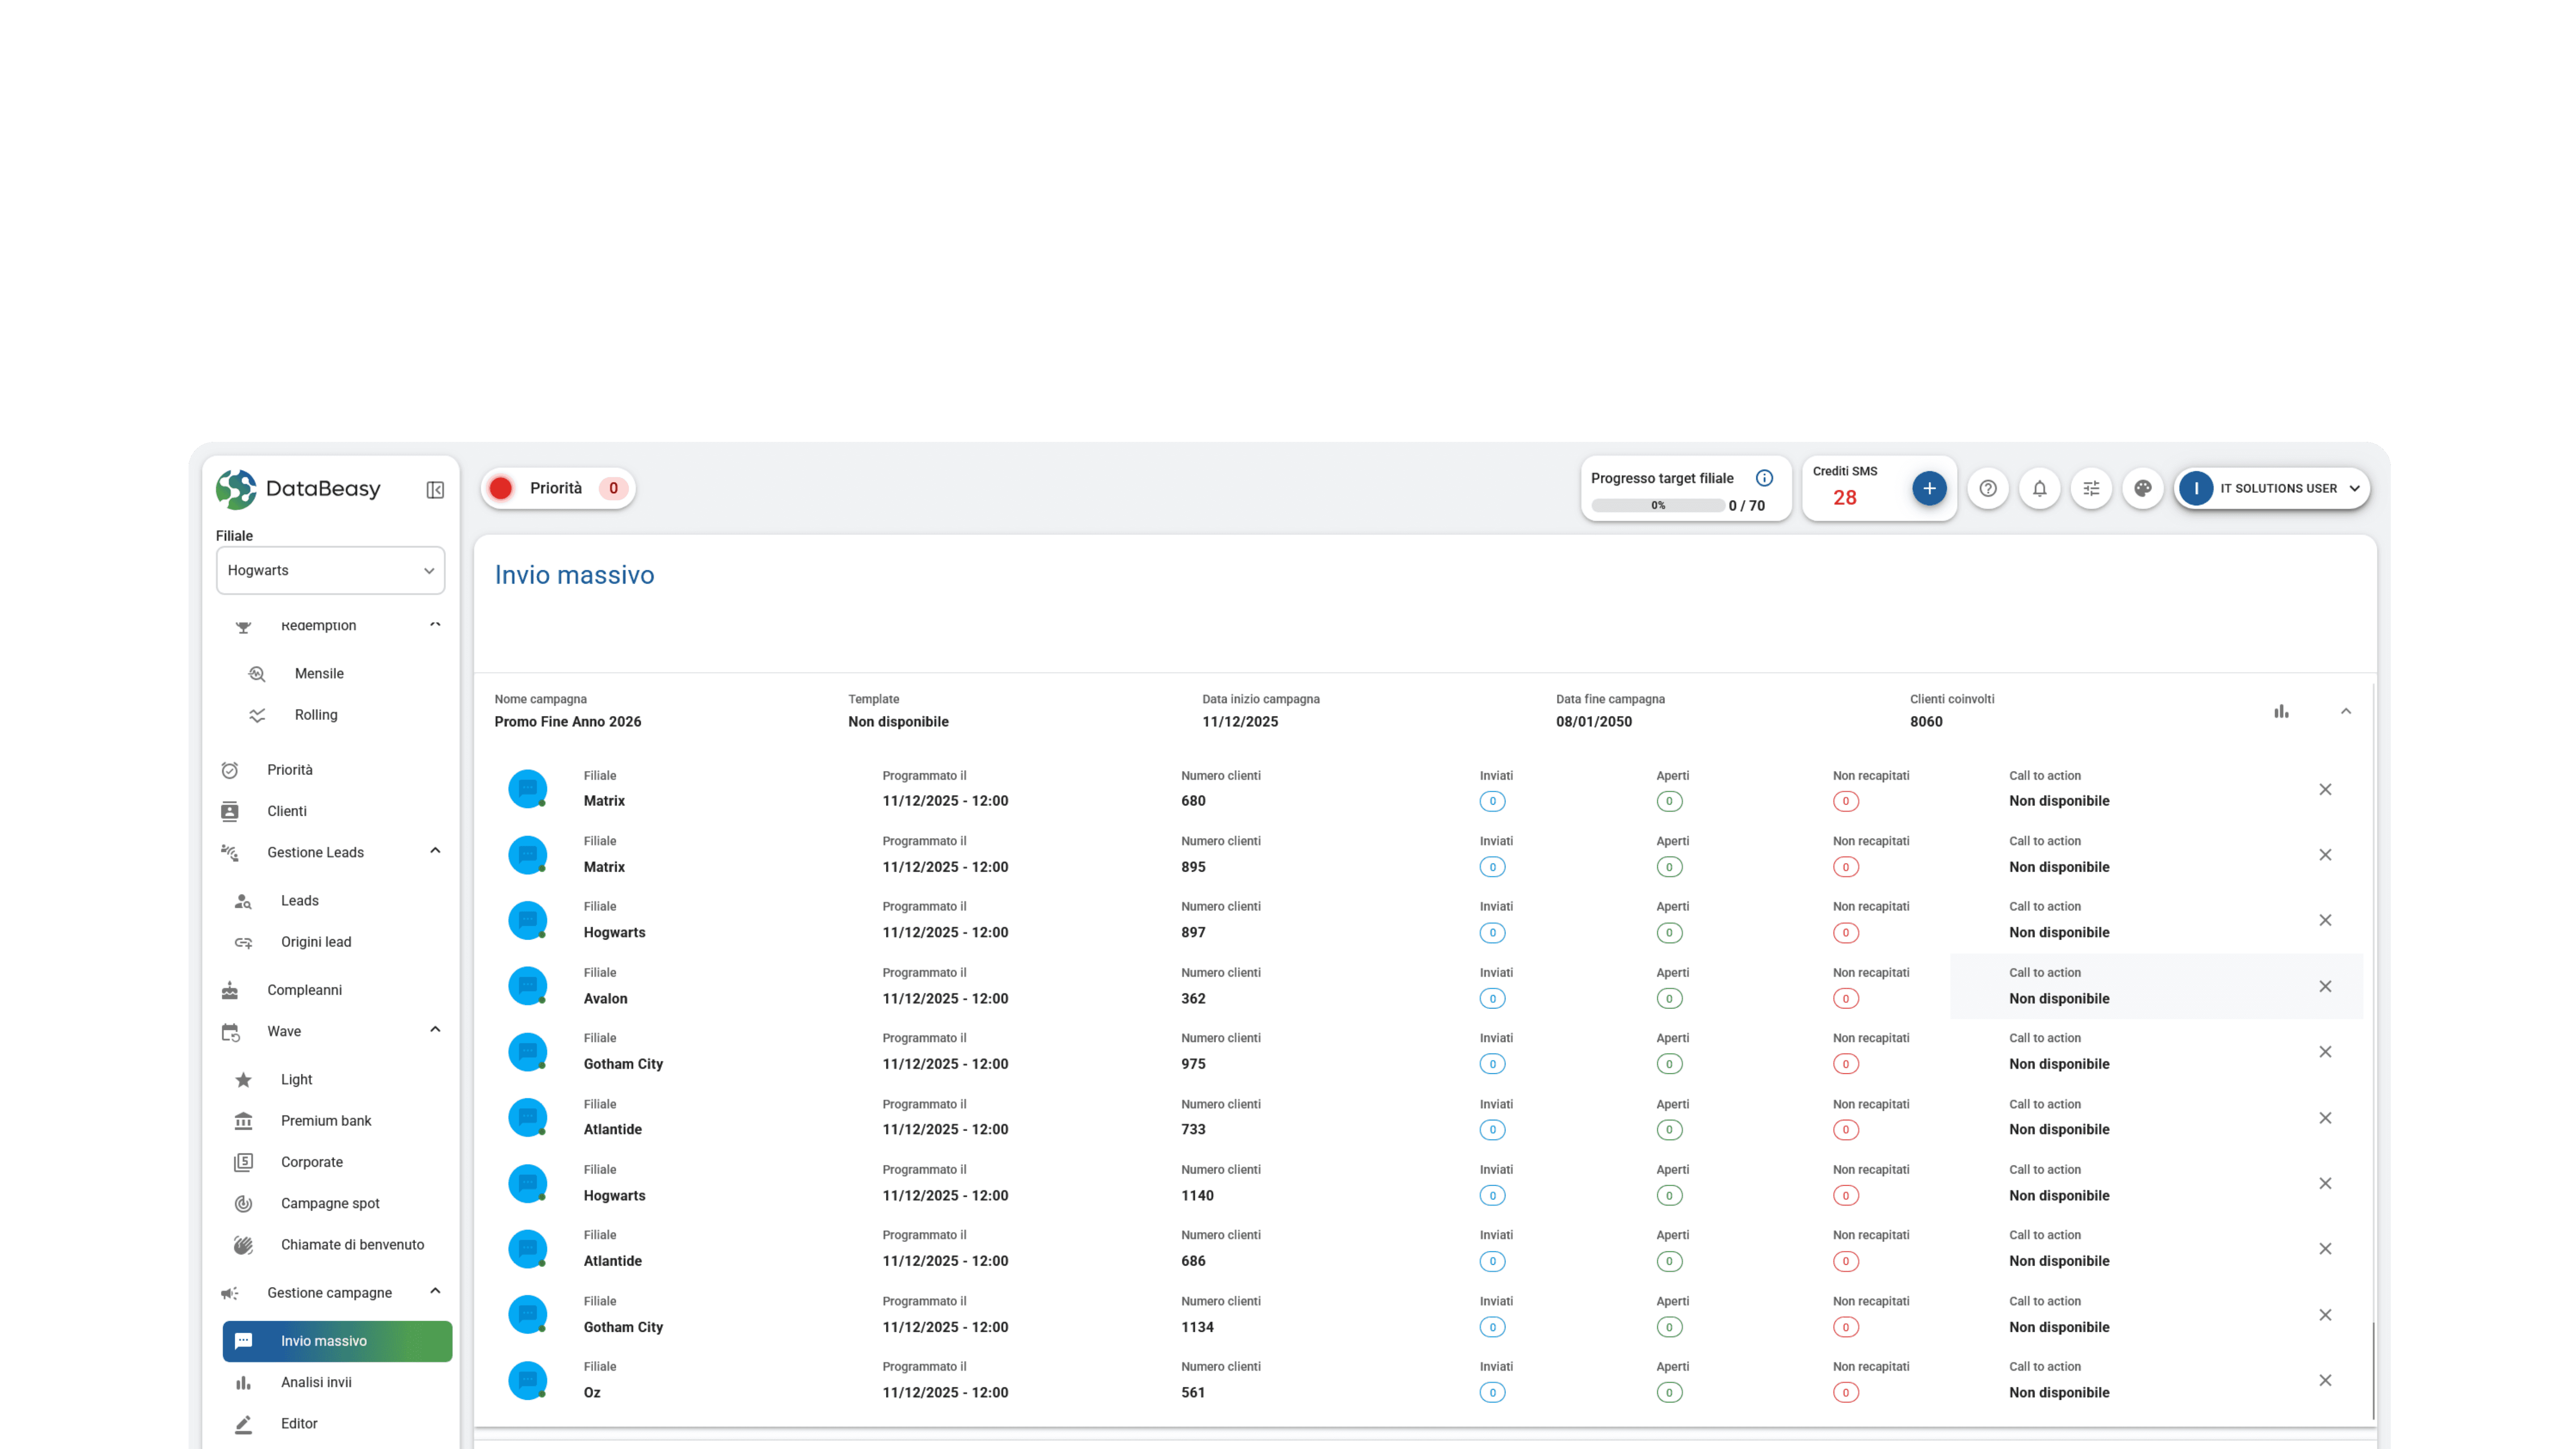The image size is (2576, 1449).
Task: Open the IT SOLUTIONS USER account menu
Action: point(2272,488)
